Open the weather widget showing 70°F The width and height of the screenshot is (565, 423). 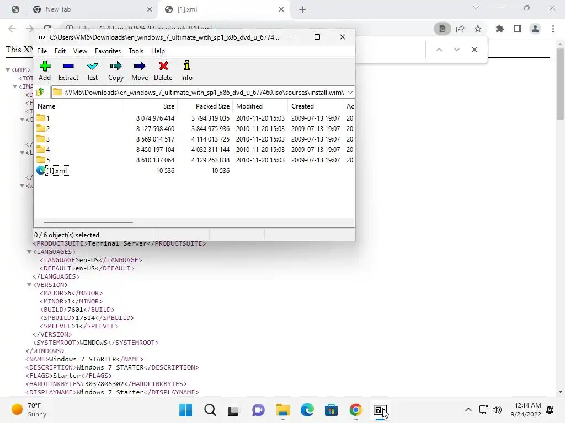click(x=29, y=410)
